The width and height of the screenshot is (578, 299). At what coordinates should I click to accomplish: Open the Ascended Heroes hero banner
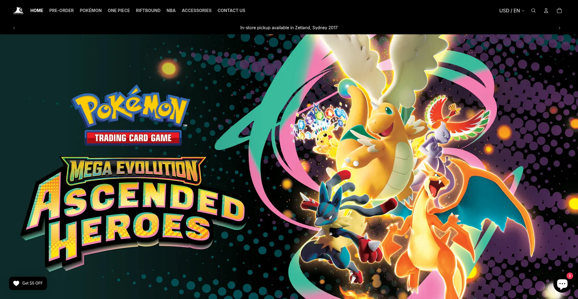(289, 167)
